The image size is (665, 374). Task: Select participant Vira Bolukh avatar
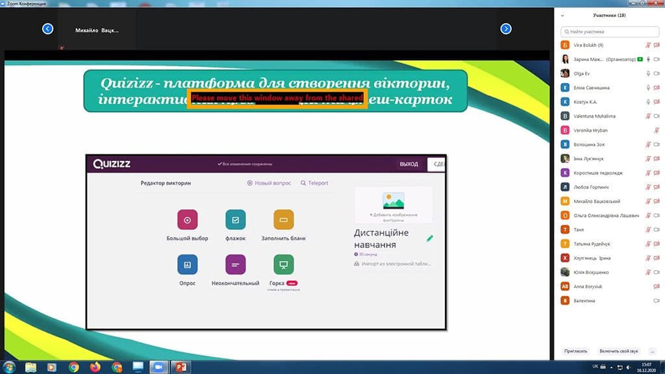[565, 45]
